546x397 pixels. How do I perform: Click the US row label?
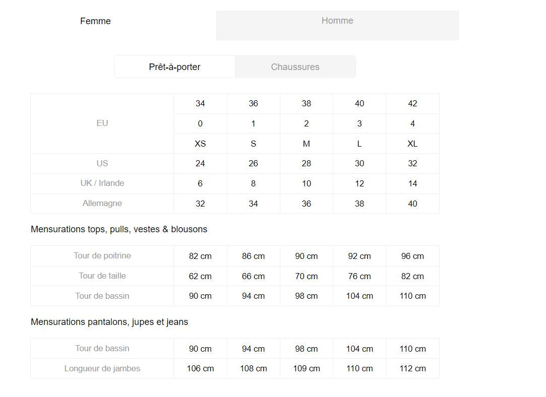click(x=102, y=164)
